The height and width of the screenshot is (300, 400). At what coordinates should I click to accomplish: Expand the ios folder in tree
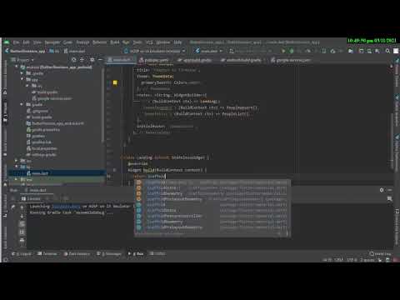pos(17,161)
